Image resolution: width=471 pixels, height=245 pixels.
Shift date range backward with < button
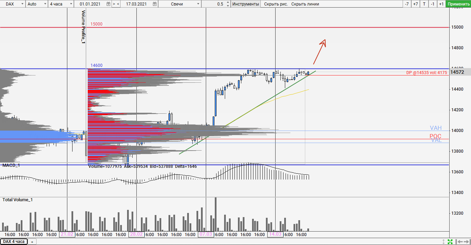[118, 4]
